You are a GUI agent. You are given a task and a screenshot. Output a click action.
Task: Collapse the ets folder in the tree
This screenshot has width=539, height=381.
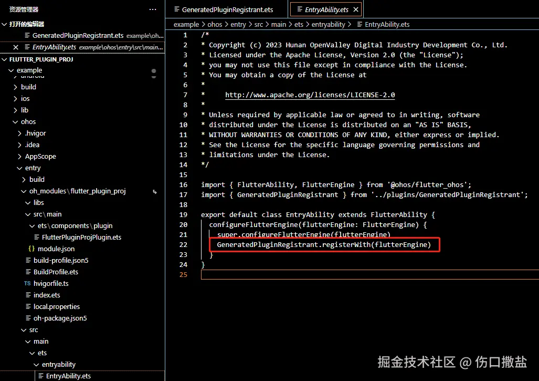tap(32, 353)
